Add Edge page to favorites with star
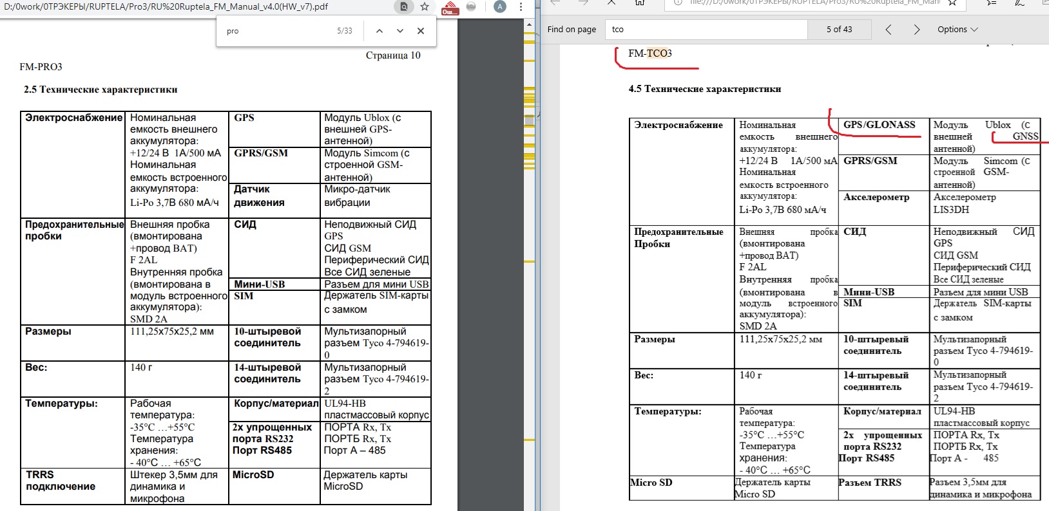 click(x=952, y=3)
